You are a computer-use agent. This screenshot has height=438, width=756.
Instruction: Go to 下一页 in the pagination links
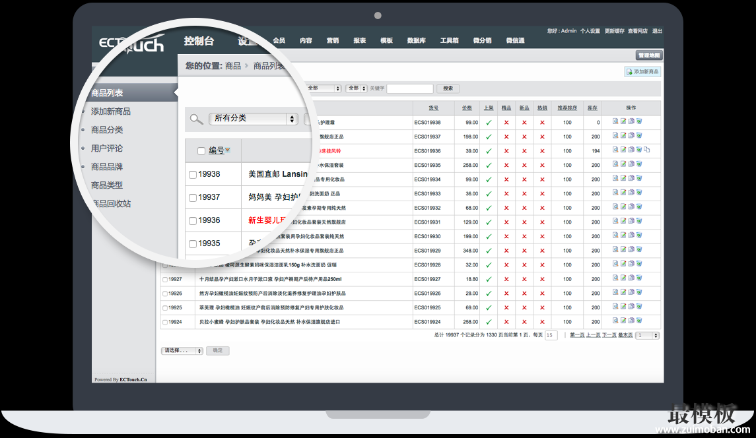tap(609, 335)
